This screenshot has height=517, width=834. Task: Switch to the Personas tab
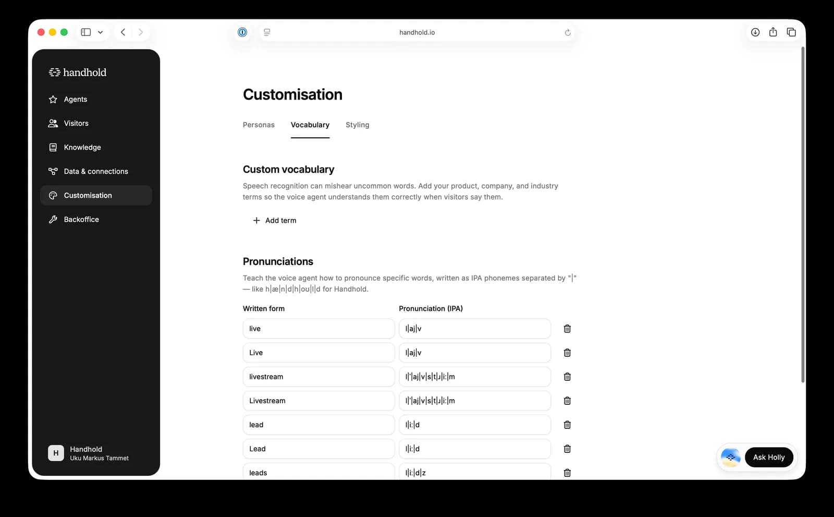259,125
